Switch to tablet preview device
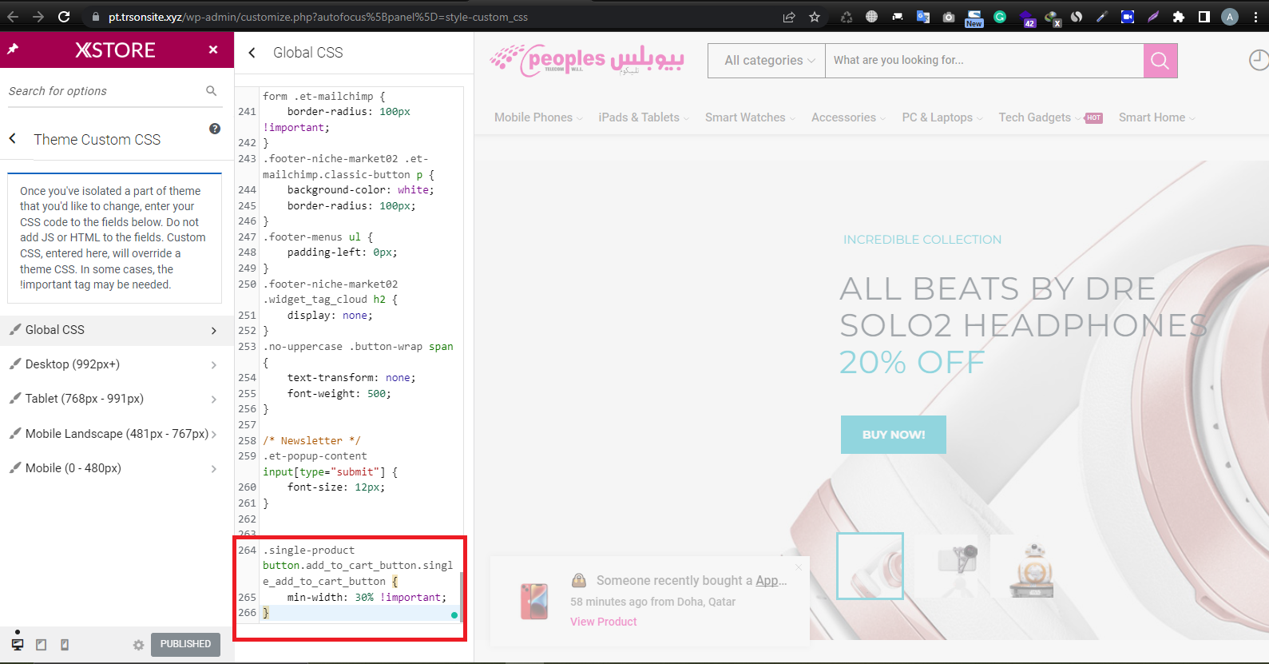1269x664 pixels. pos(42,644)
